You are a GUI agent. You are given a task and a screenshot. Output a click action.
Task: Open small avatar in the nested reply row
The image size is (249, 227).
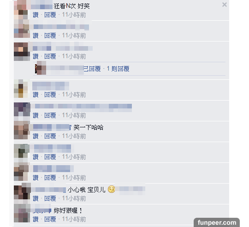[41, 68]
